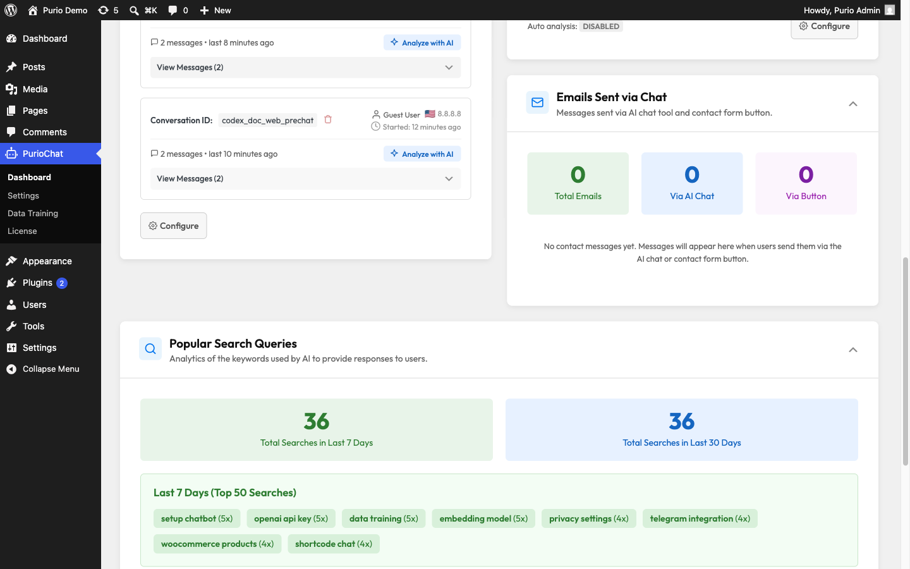Open the WordPress Settings menu with sliders icon
This screenshot has width=910, height=569.
tap(51, 348)
